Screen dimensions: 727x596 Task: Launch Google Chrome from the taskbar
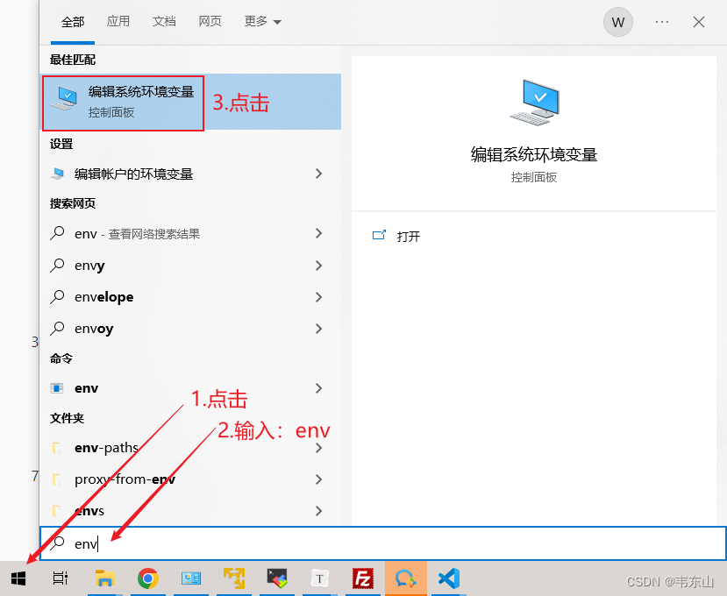(x=147, y=578)
